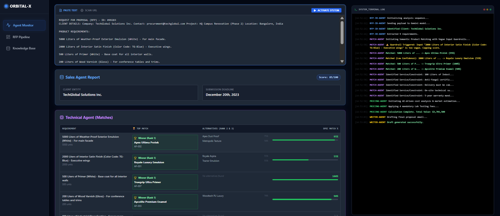Click the trophy icon in Apcolite Premium Enamel card
The image size is (500, 216).
point(135,198)
